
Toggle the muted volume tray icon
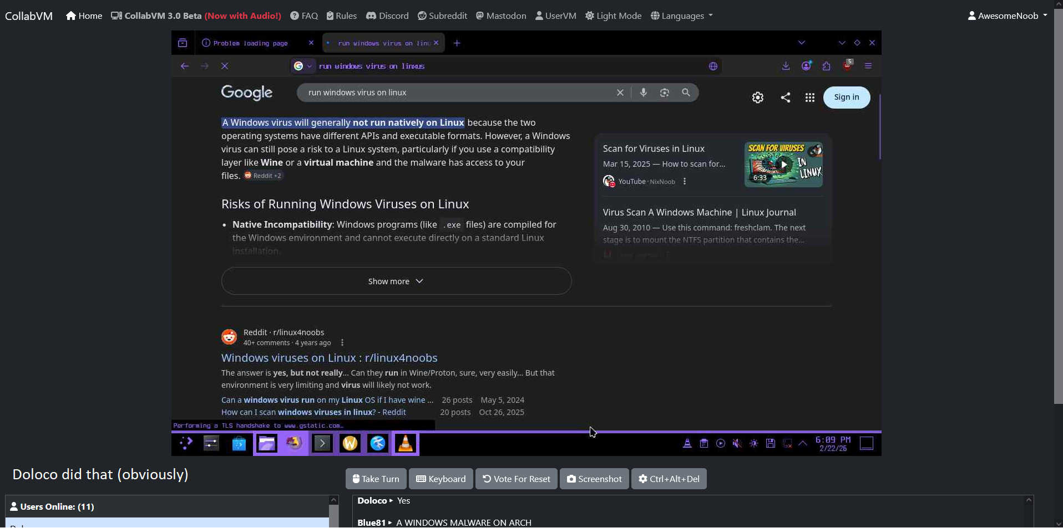tap(737, 443)
